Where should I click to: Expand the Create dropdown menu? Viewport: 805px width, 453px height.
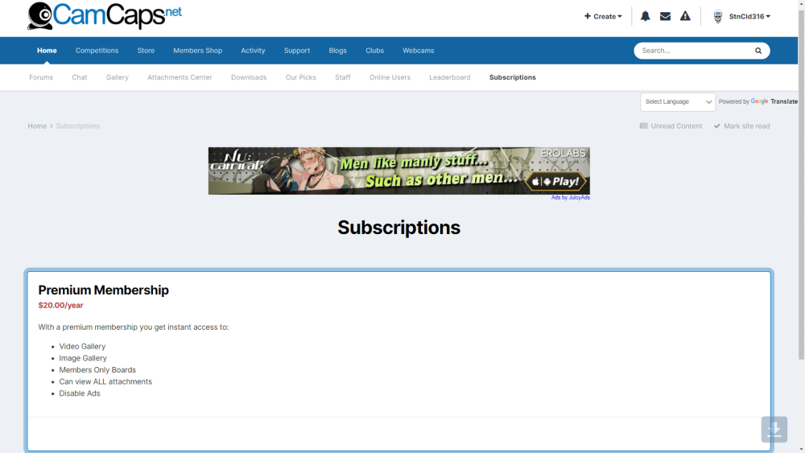coord(603,16)
